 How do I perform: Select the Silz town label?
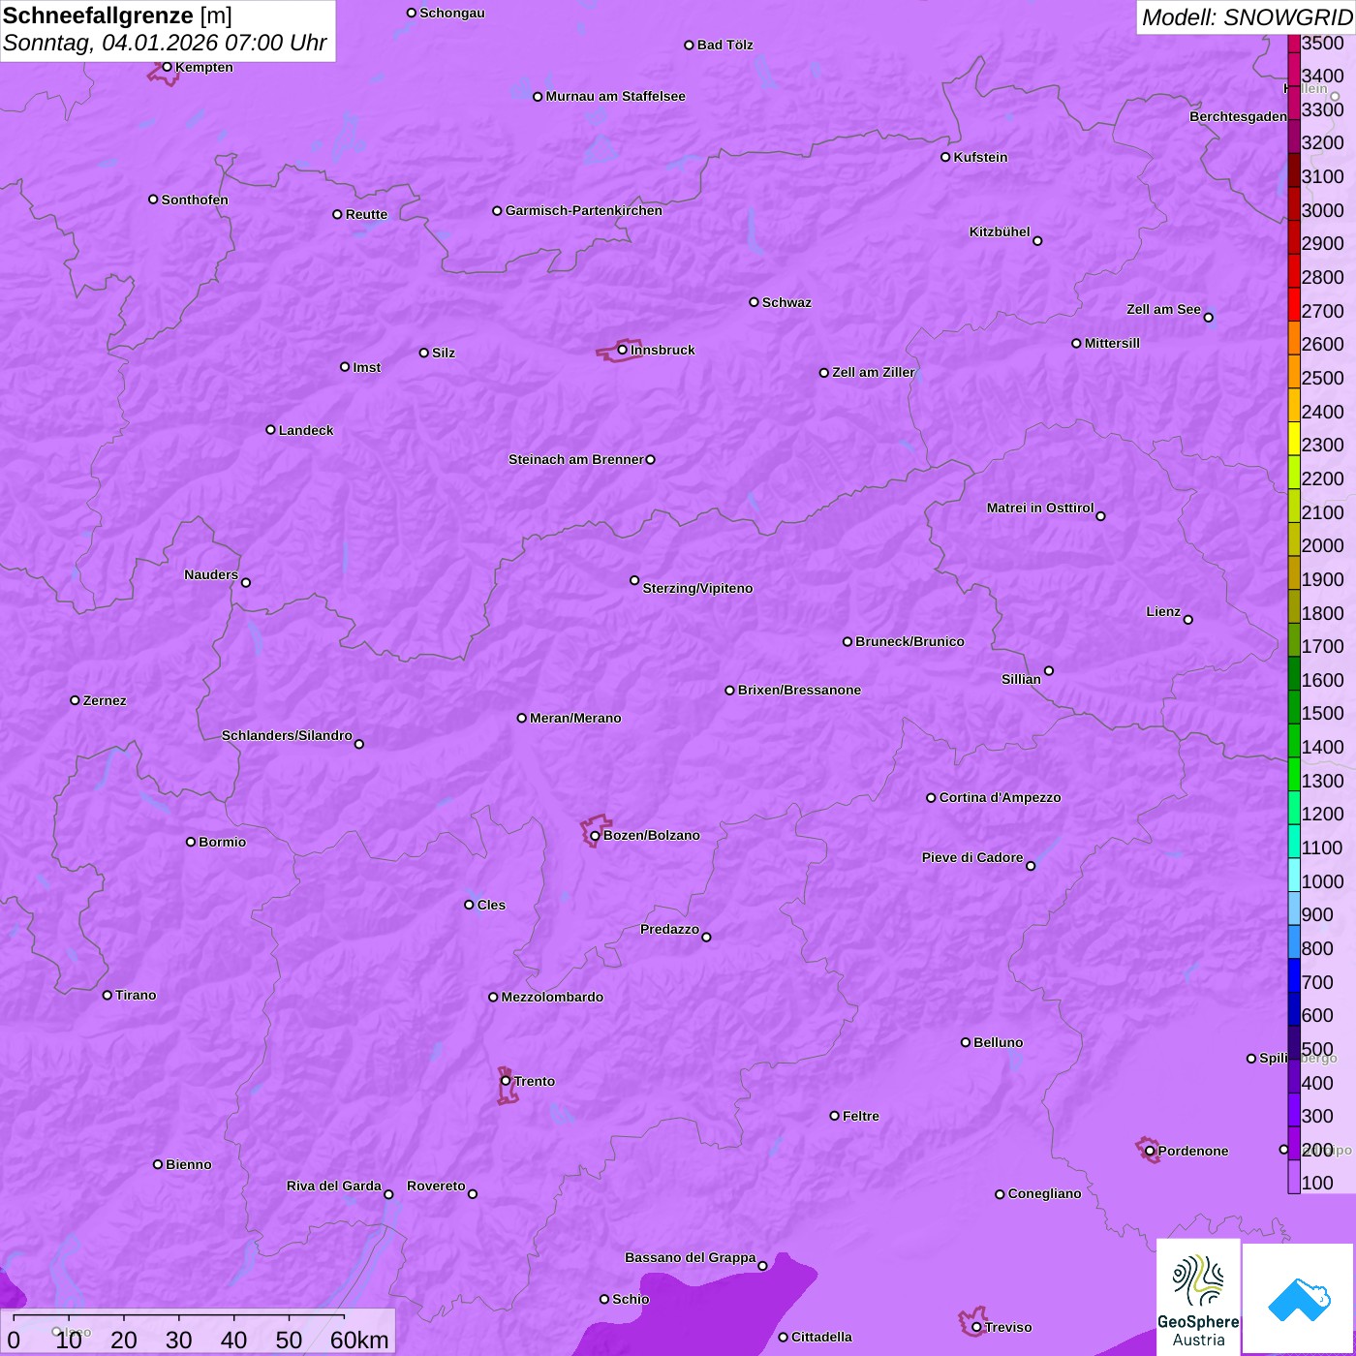tap(444, 353)
